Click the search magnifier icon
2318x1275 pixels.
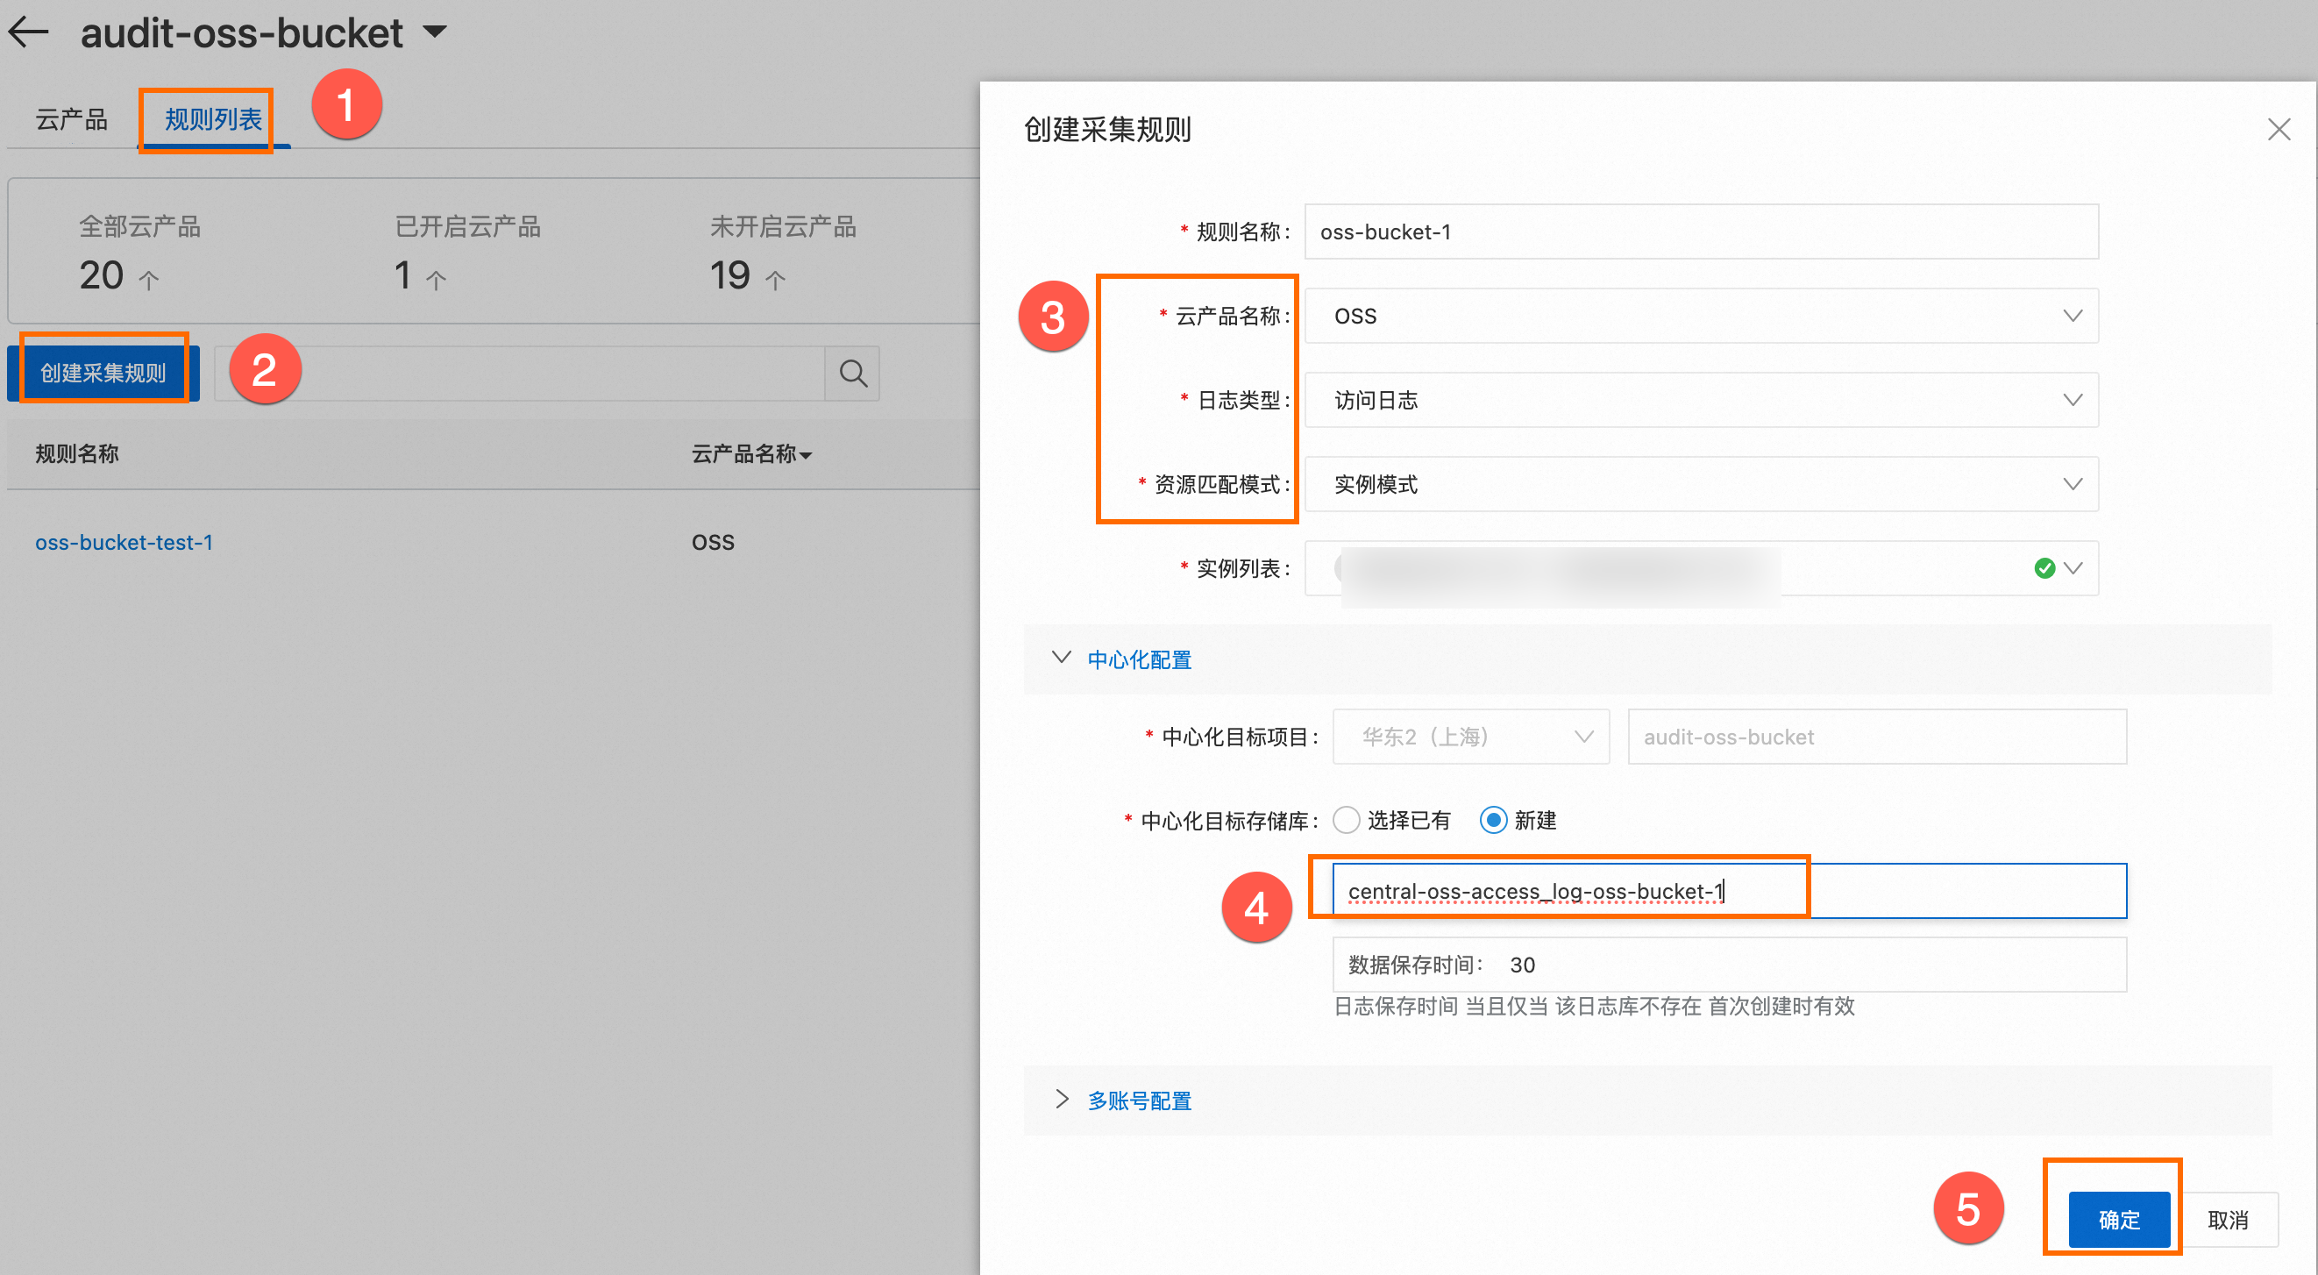[x=852, y=373]
